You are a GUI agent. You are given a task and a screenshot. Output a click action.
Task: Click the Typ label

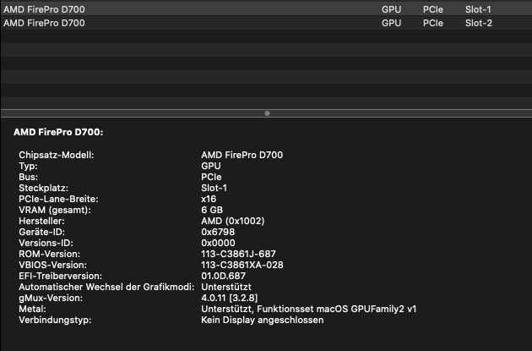coord(28,166)
